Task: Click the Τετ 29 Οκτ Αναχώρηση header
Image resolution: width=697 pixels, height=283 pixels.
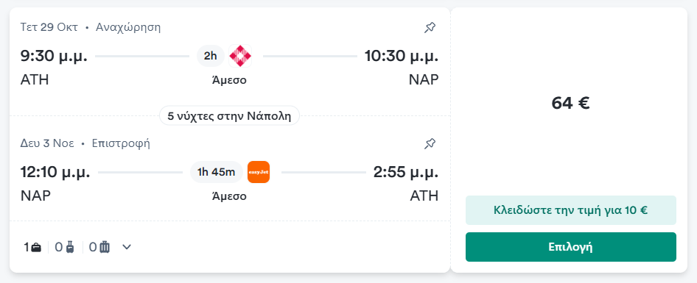Action: click(91, 27)
